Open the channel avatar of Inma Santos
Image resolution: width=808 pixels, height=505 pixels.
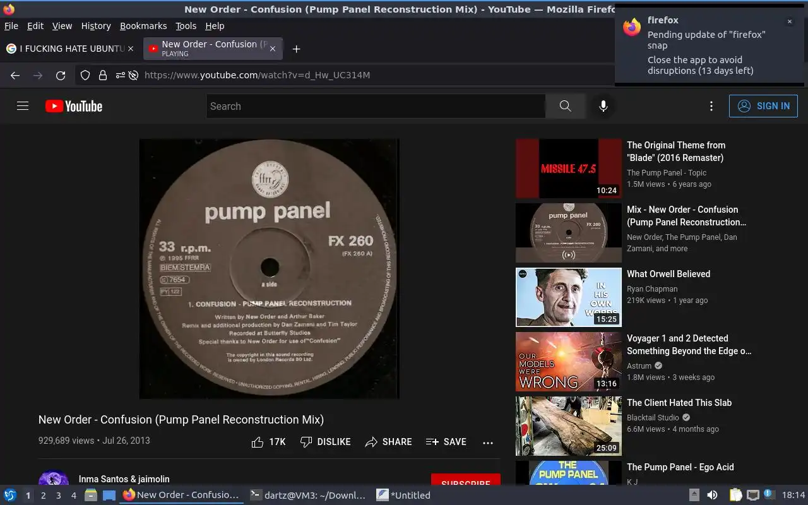click(x=54, y=478)
